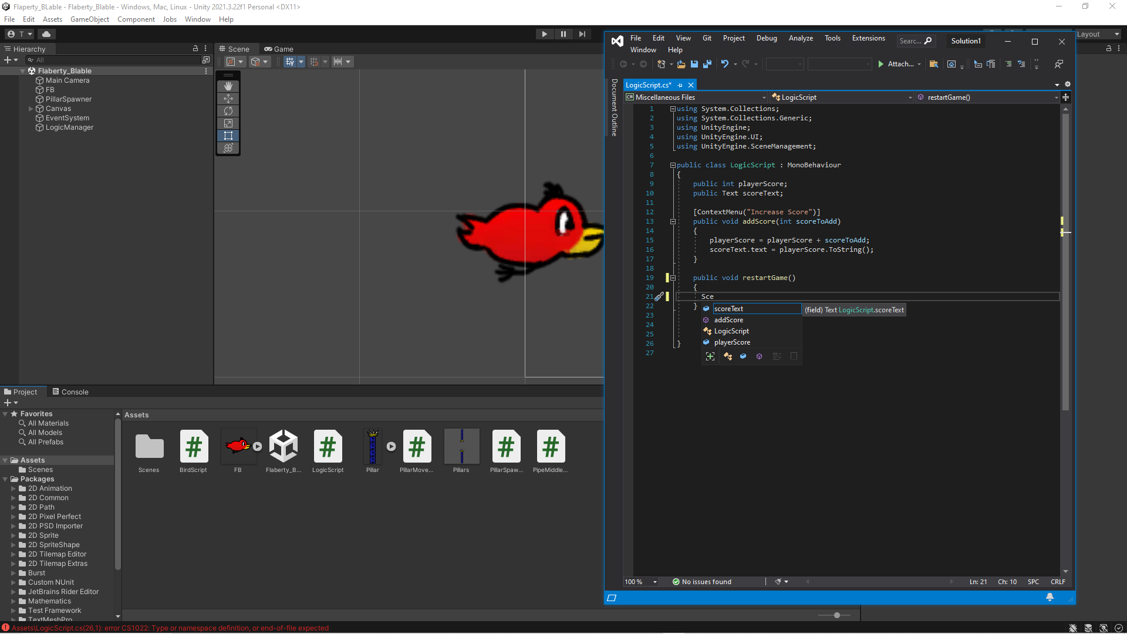Open the Debug menu in Visual Studio
This screenshot has width=1127, height=634.
(767, 38)
